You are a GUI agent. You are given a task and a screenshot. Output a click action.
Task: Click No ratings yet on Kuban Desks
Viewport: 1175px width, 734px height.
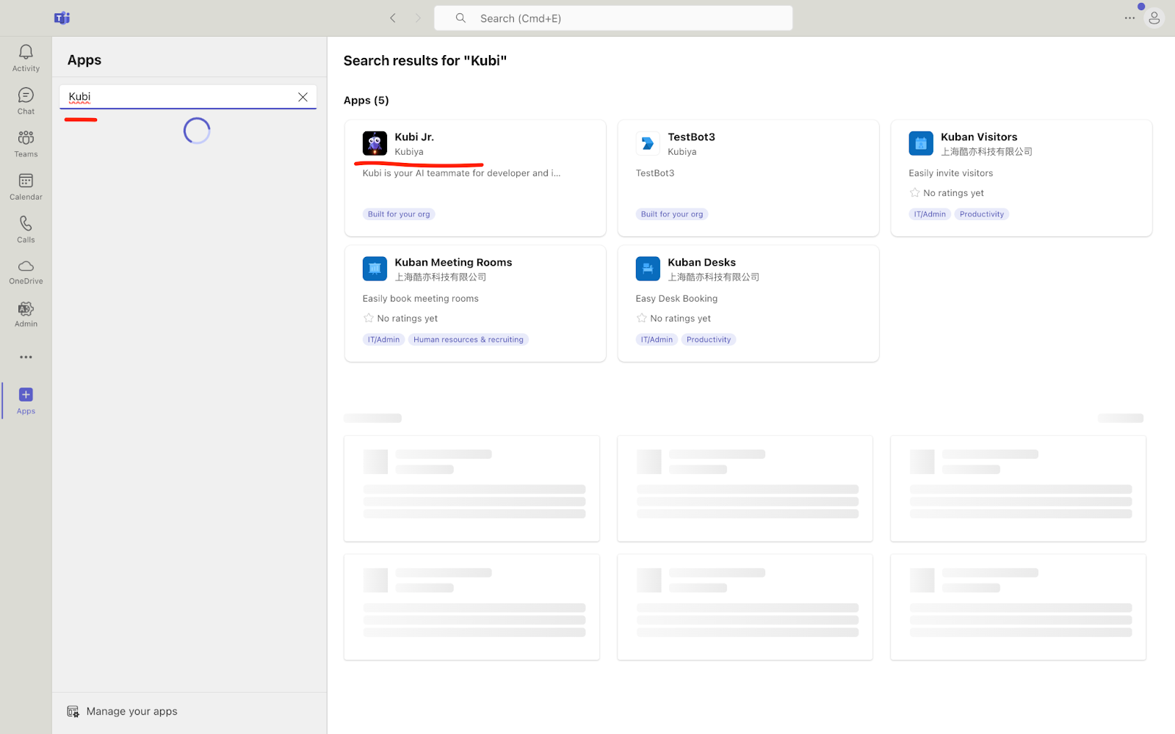point(680,319)
